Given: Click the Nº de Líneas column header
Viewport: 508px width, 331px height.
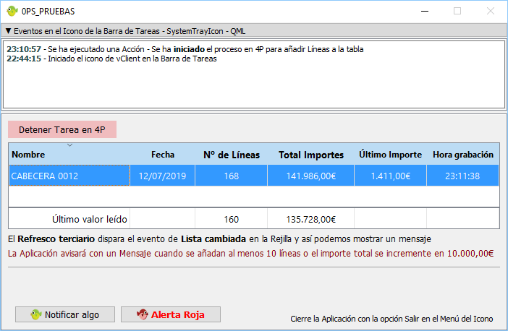Looking at the screenshot, I should (x=231, y=155).
